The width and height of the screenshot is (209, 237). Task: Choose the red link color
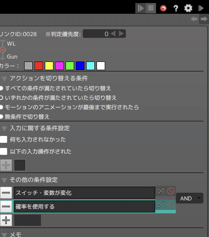[39, 66]
